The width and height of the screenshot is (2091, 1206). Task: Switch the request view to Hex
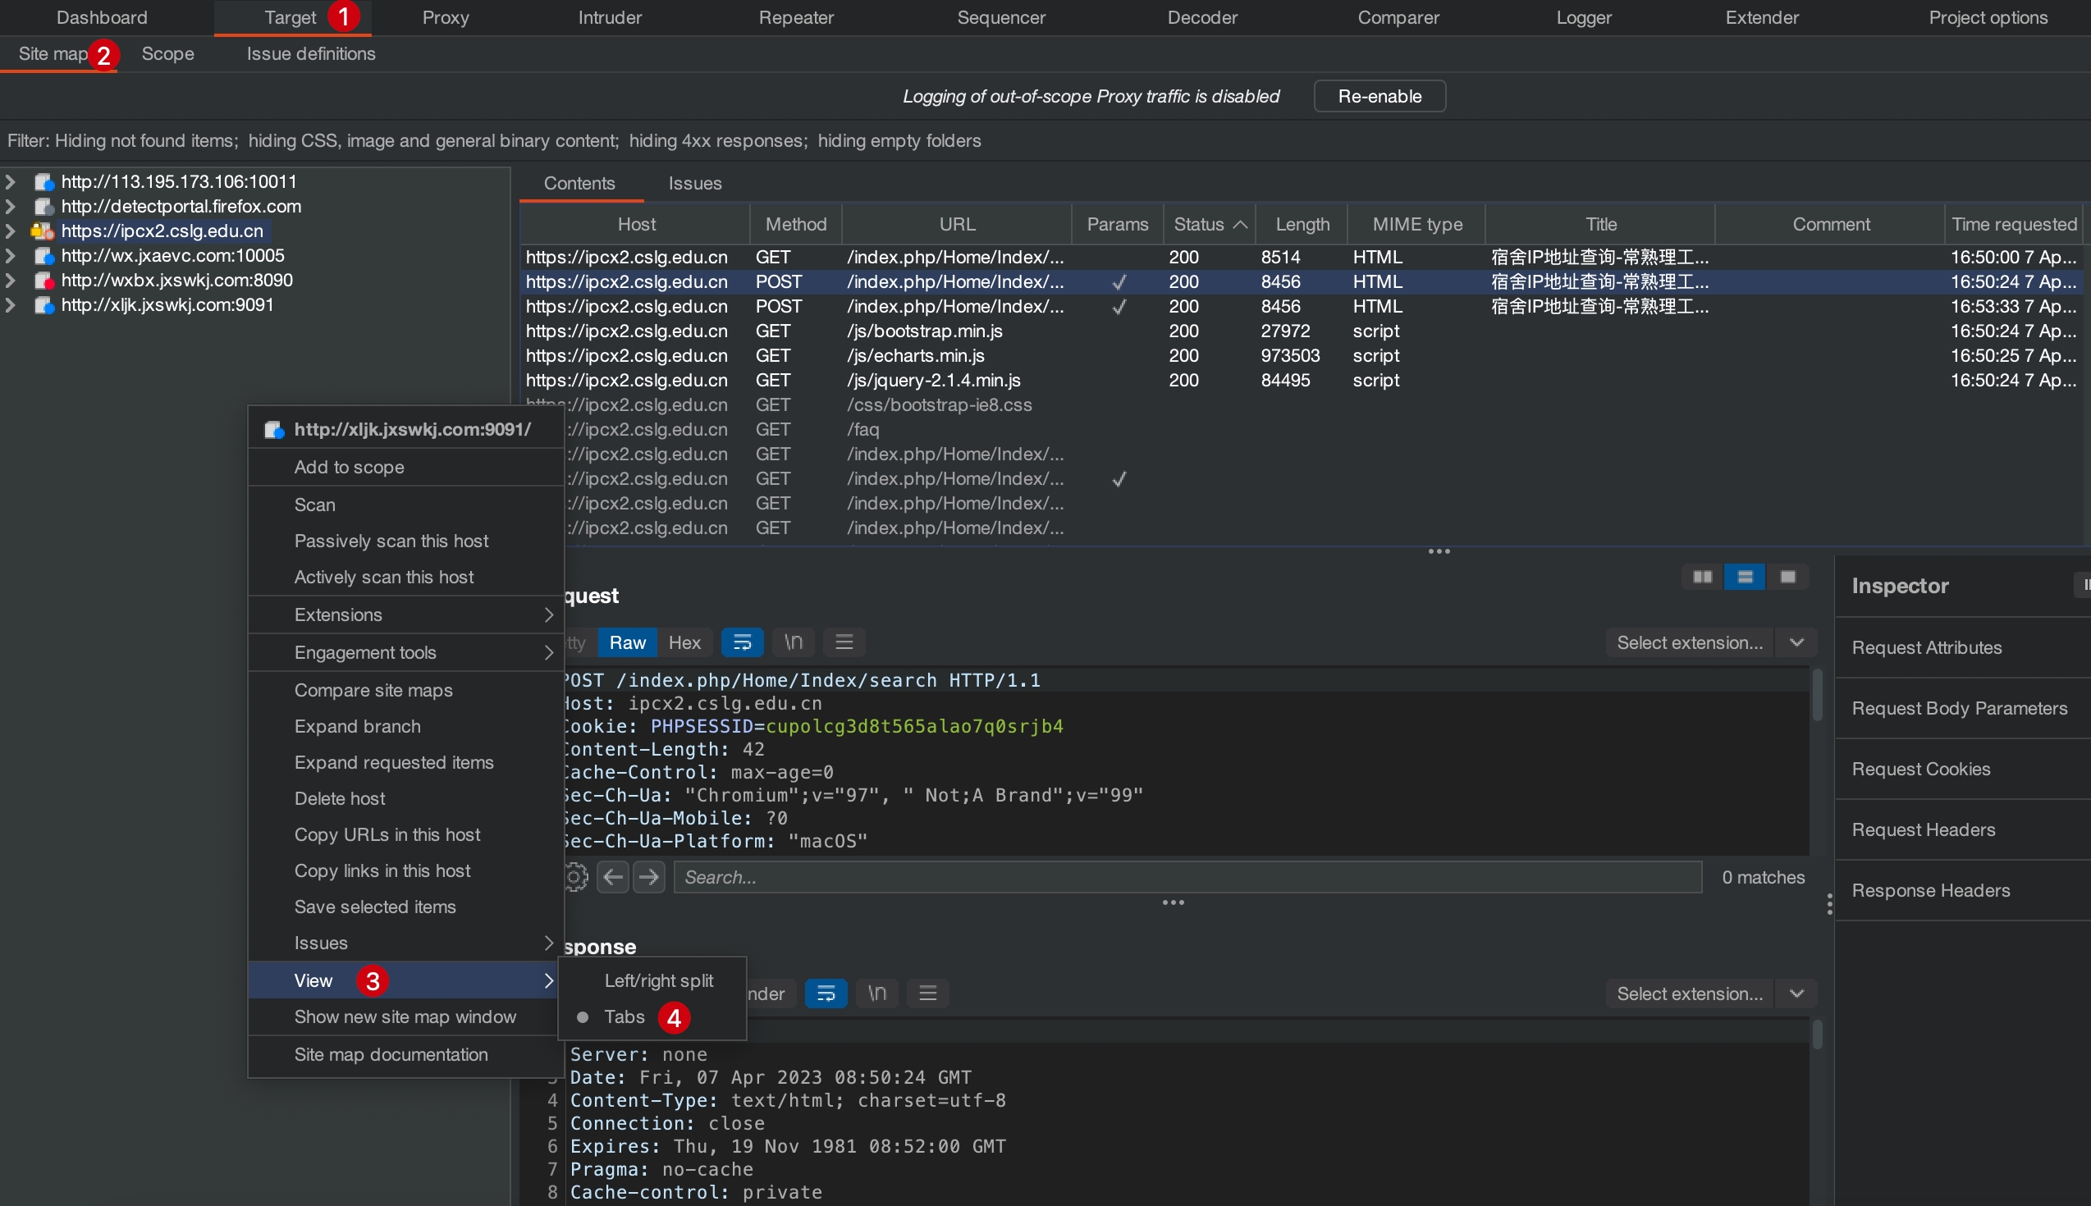point(684,642)
